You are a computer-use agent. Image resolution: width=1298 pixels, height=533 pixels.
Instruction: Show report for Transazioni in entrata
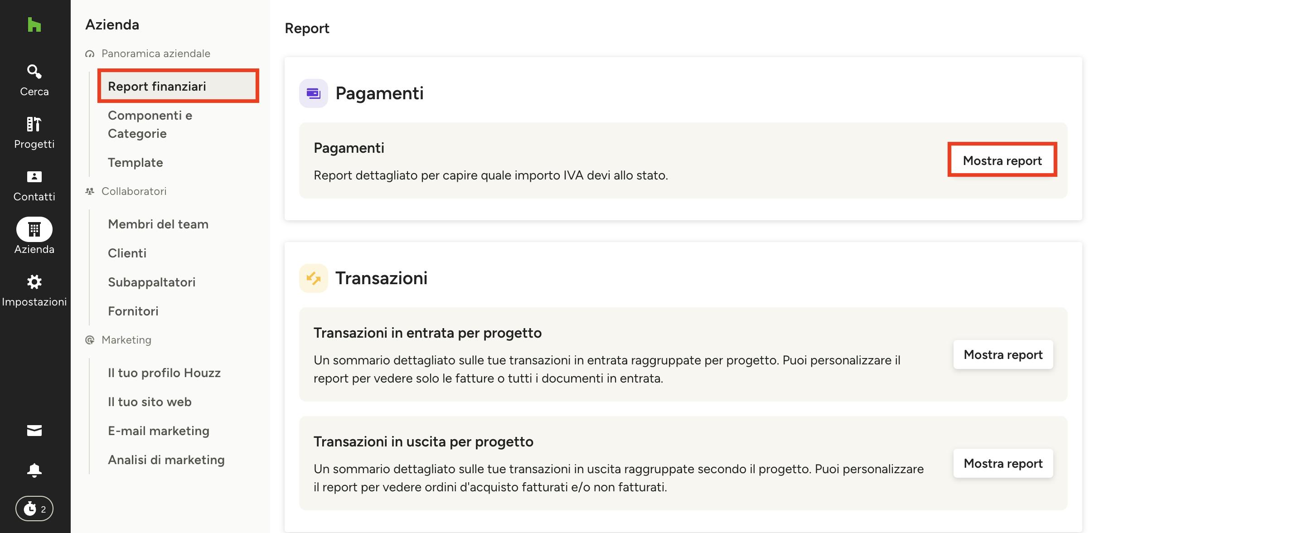click(x=1003, y=355)
